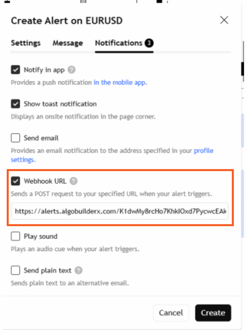Screen dimensions: 247x330
Task: Check the Send plain text option
Action: point(15,270)
